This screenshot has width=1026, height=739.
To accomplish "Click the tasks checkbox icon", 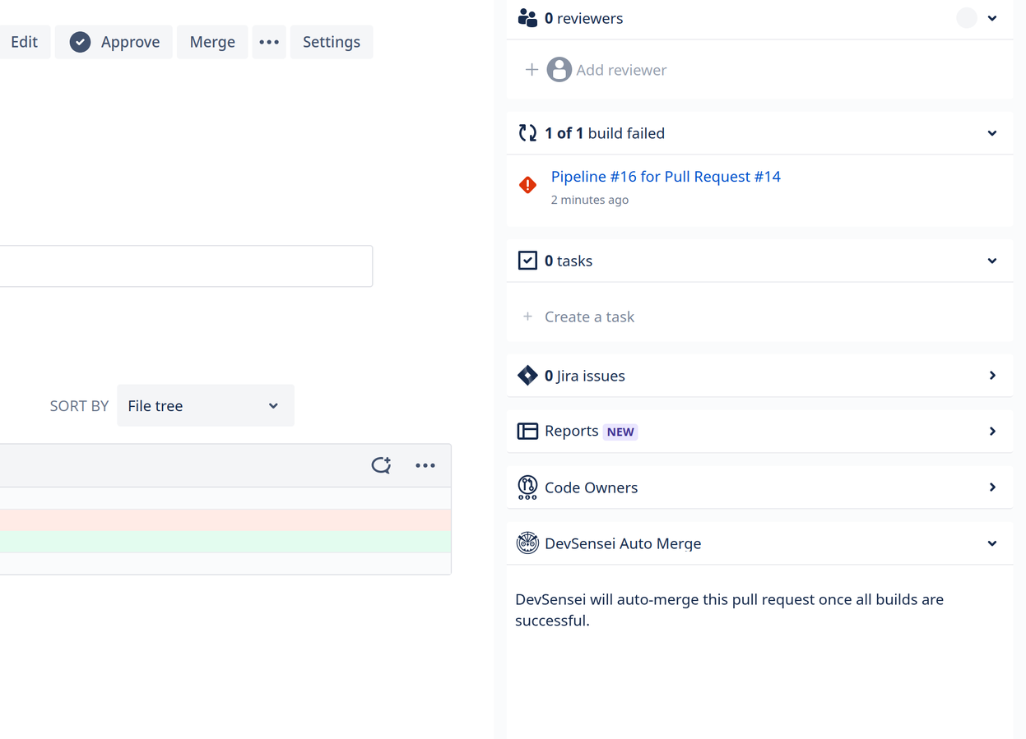I will [x=527, y=261].
